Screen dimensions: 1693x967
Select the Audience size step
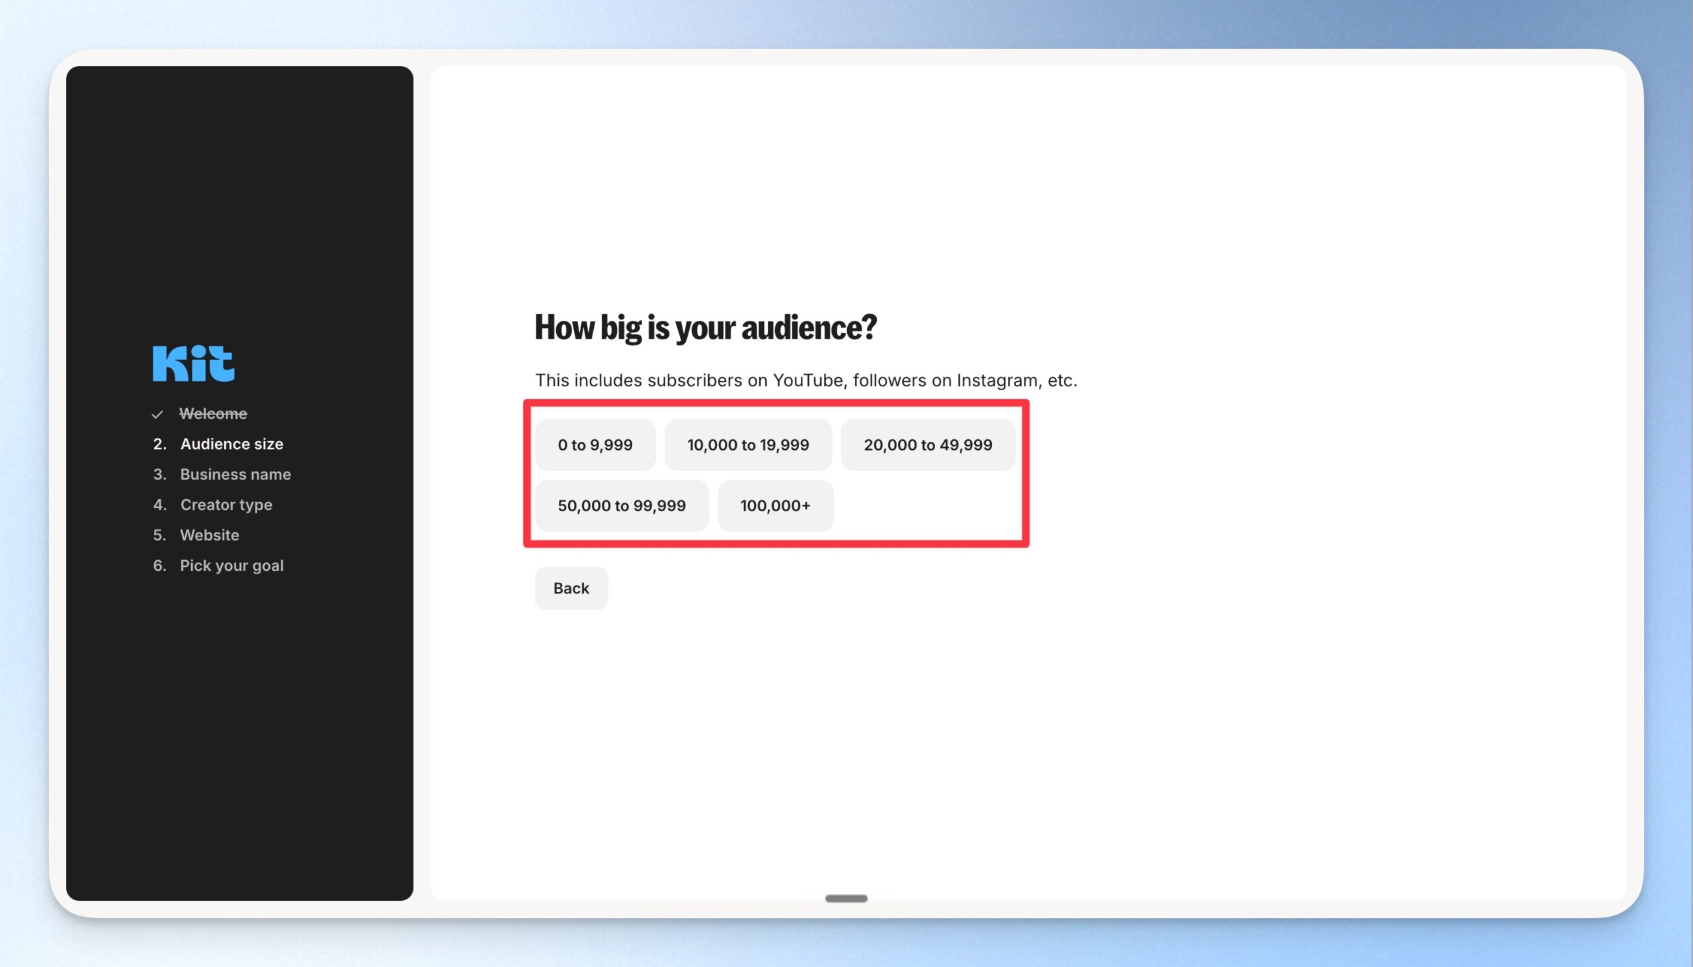231,444
